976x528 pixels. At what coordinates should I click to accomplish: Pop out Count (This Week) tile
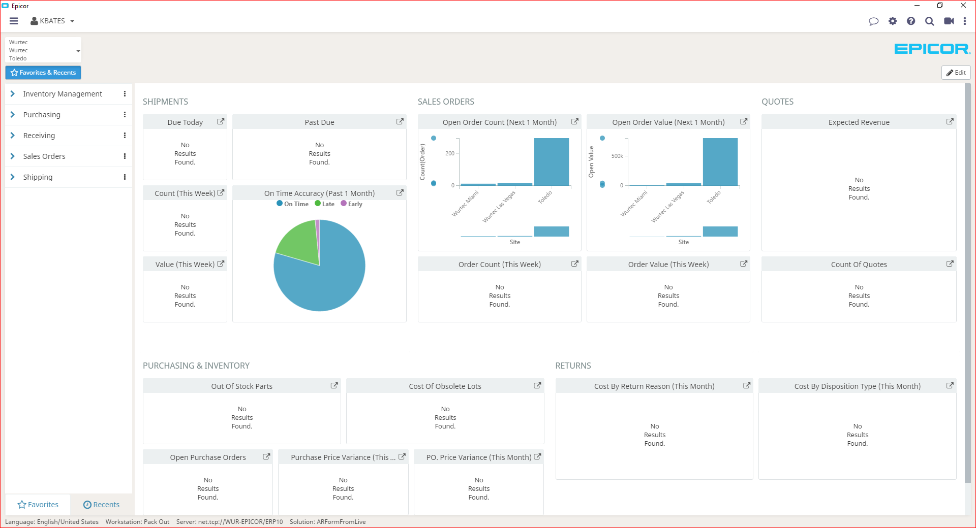coord(221,193)
